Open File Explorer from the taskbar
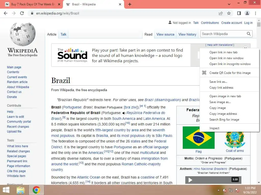261x195 pixels. [21, 190]
